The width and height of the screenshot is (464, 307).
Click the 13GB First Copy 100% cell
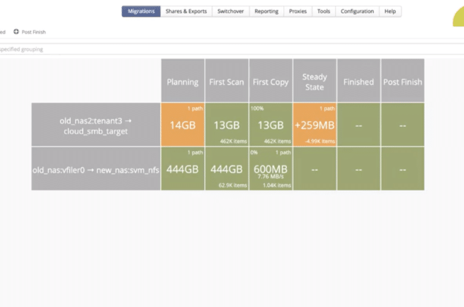pyautogui.click(x=271, y=124)
